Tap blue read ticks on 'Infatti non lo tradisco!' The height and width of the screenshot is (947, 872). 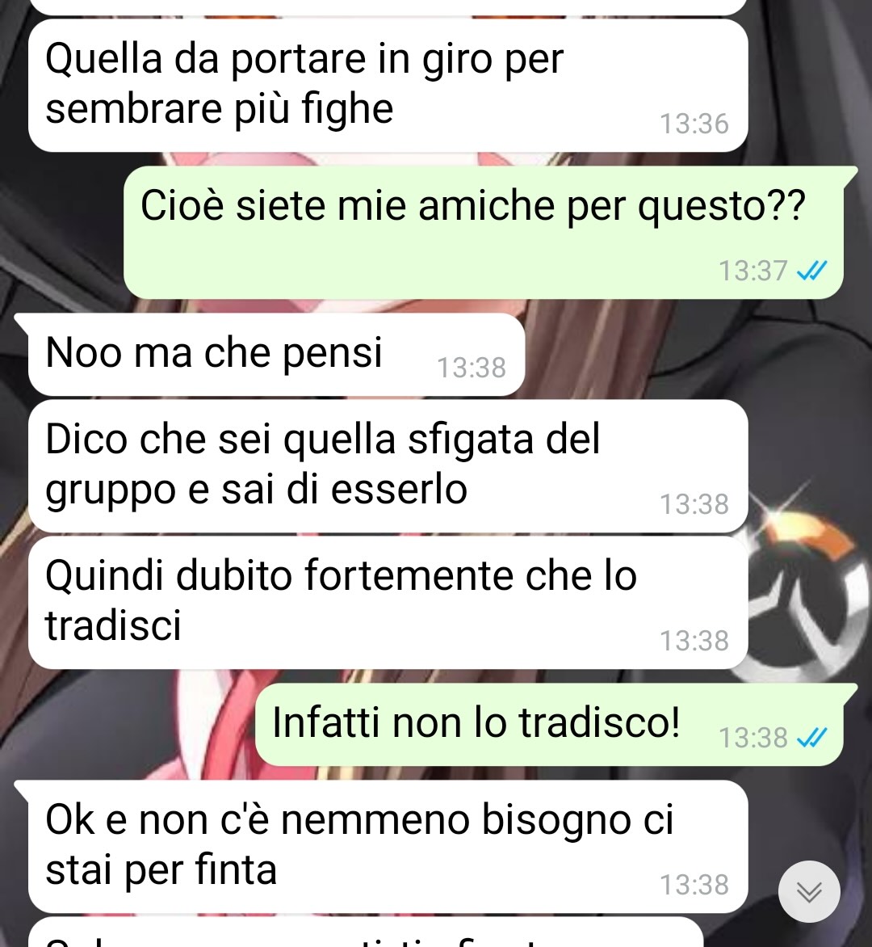coord(811,738)
